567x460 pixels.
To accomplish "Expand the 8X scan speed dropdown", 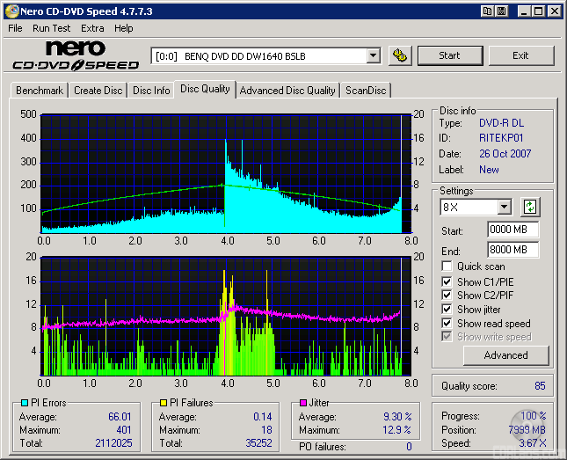I will [x=504, y=208].
